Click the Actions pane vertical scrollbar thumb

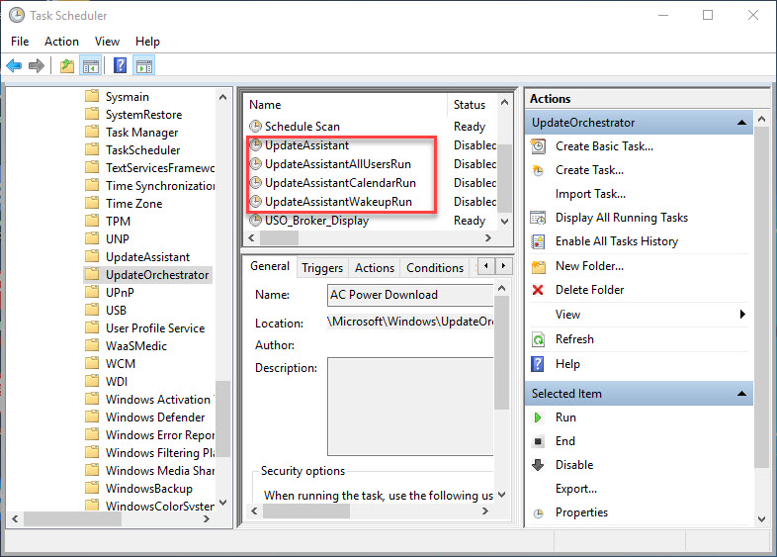pyautogui.click(x=761, y=297)
